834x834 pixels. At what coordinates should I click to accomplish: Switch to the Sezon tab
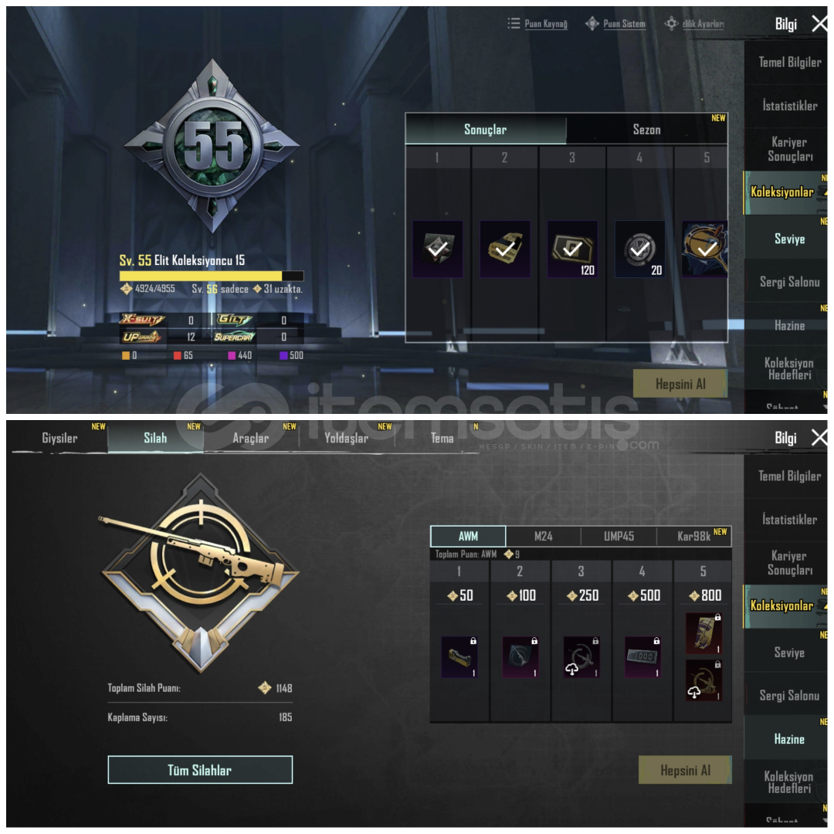[x=647, y=129]
